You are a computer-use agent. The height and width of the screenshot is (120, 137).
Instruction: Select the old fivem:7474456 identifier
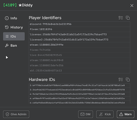tap(79, 50)
